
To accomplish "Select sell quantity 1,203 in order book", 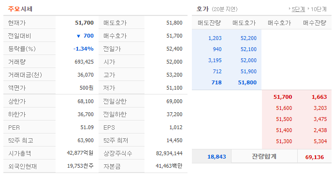I will tap(215, 38).
